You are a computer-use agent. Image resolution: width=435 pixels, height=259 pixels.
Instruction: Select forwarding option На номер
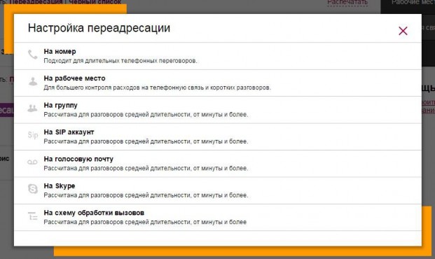click(x=218, y=56)
